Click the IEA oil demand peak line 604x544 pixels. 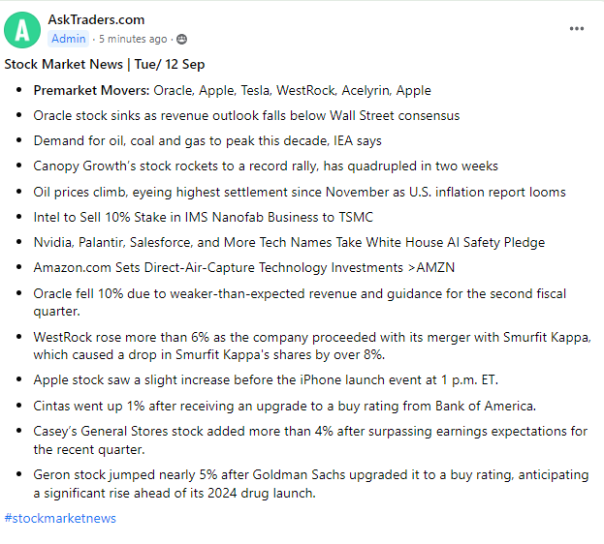(207, 140)
